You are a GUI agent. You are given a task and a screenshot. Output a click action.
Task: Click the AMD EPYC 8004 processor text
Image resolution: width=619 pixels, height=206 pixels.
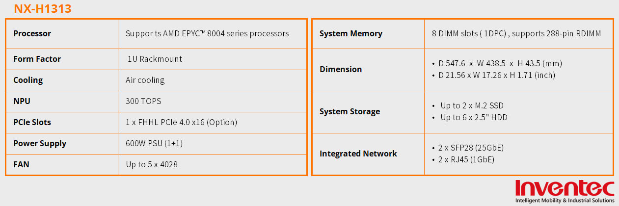pos(207,34)
